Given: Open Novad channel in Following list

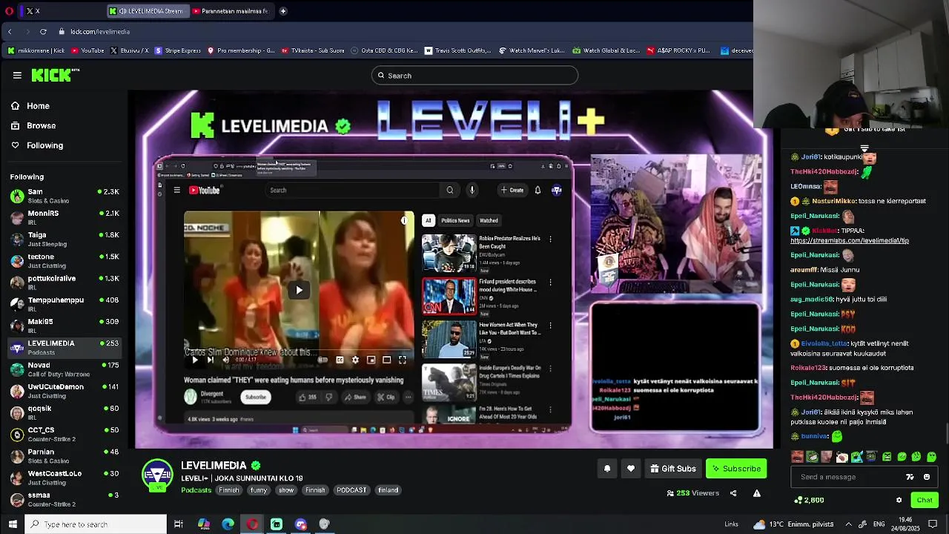Looking at the screenshot, I should [x=65, y=369].
